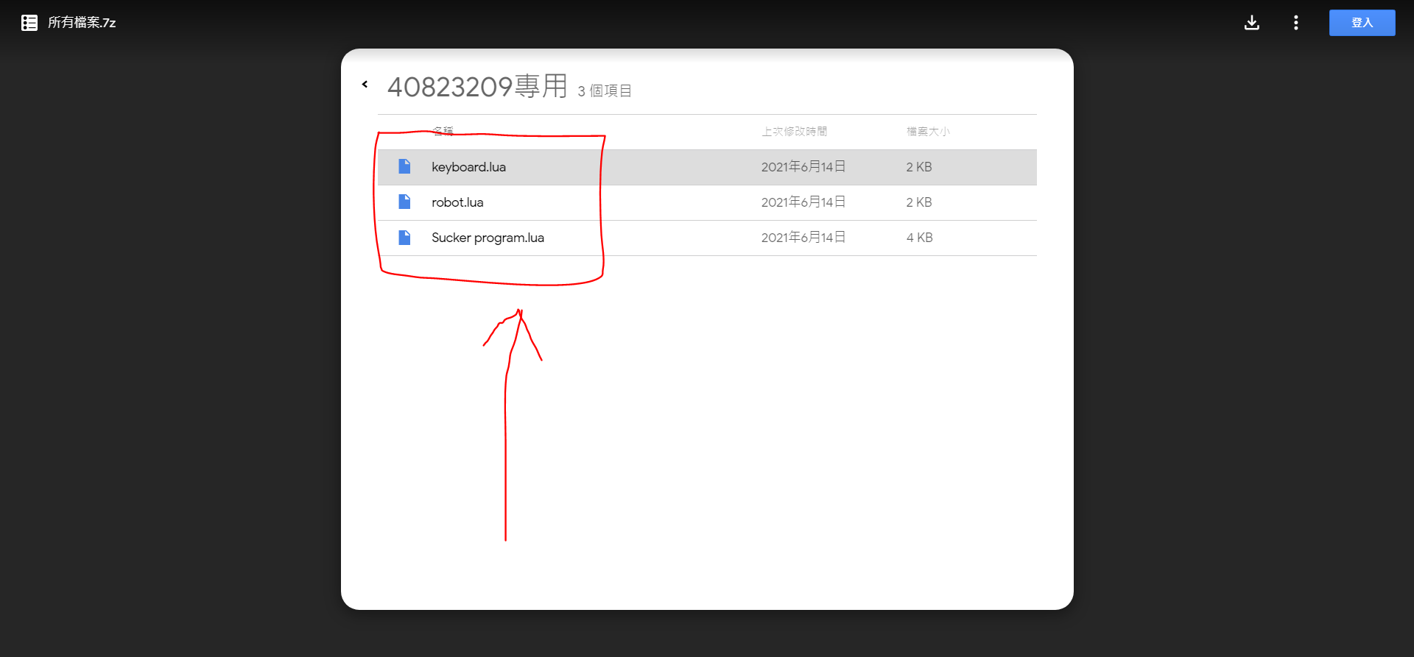Sort by the 上次修改時間 column header
This screenshot has width=1414, height=657.
coord(794,131)
